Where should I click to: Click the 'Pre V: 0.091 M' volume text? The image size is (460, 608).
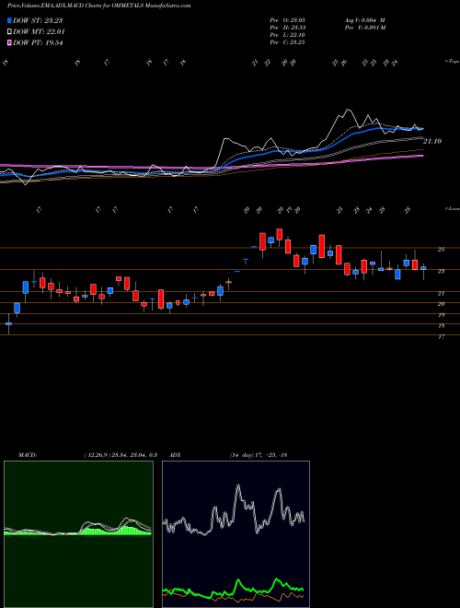[x=364, y=28]
